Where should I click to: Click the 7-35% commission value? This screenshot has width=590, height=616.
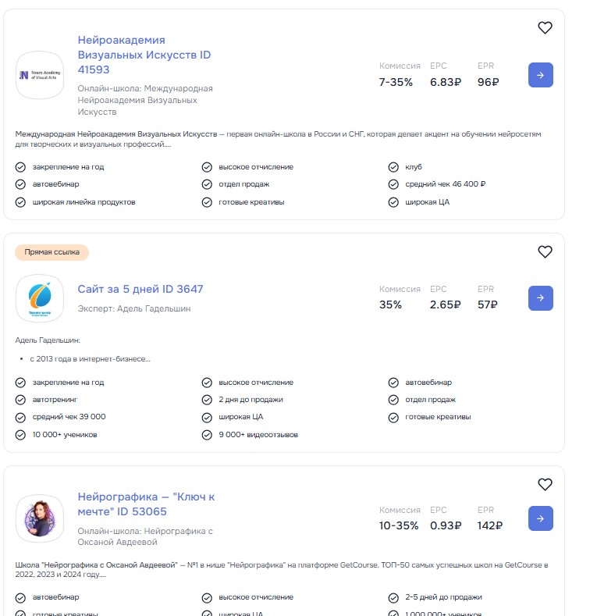[396, 82]
